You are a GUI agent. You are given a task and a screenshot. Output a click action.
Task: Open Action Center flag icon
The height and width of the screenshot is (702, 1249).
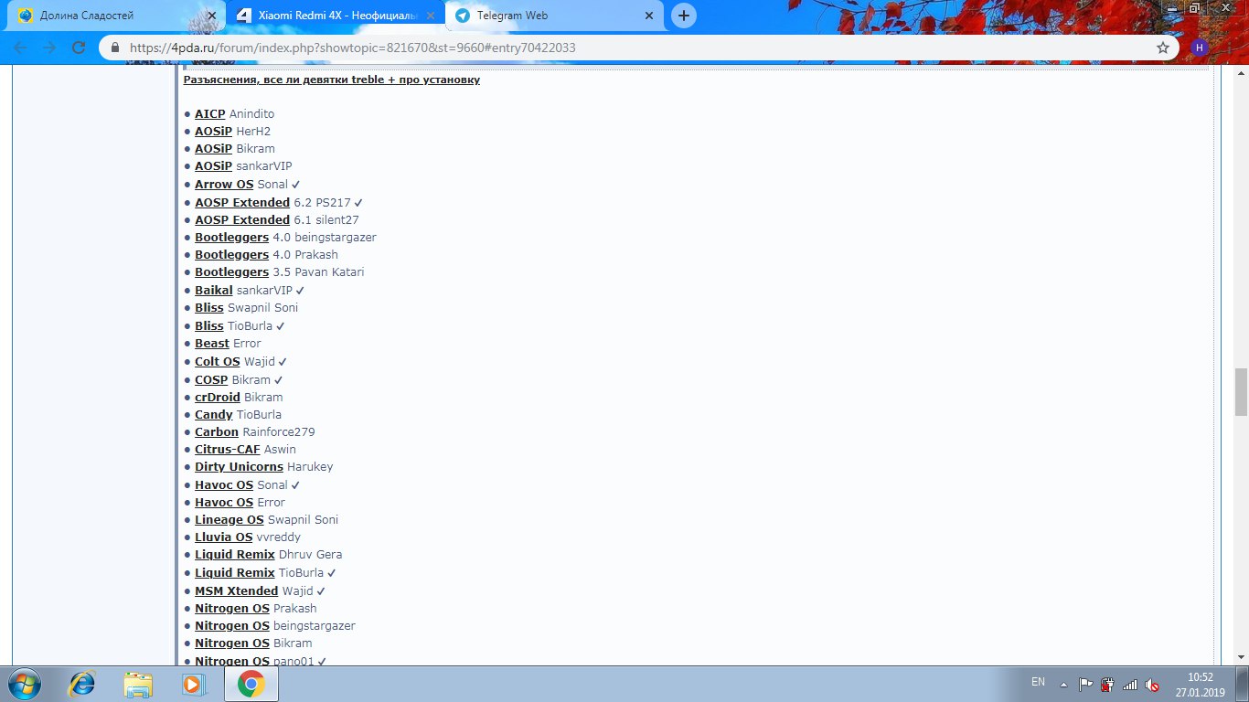click(x=1086, y=684)
